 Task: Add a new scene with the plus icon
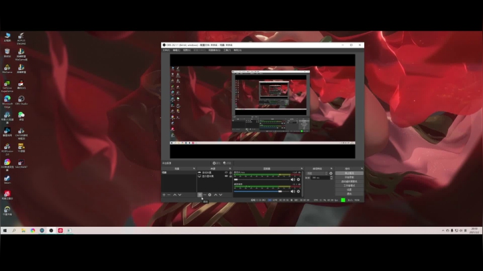(x=164, y=195)
